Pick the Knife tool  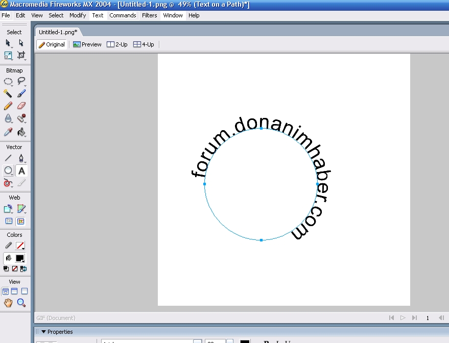pyautogui.click(x=21, y=183)
